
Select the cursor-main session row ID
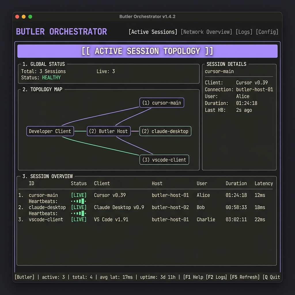coord(43,195)
